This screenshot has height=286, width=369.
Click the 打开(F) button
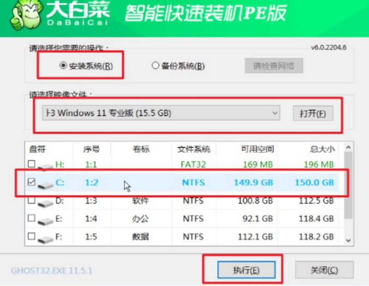coord(313,114)
